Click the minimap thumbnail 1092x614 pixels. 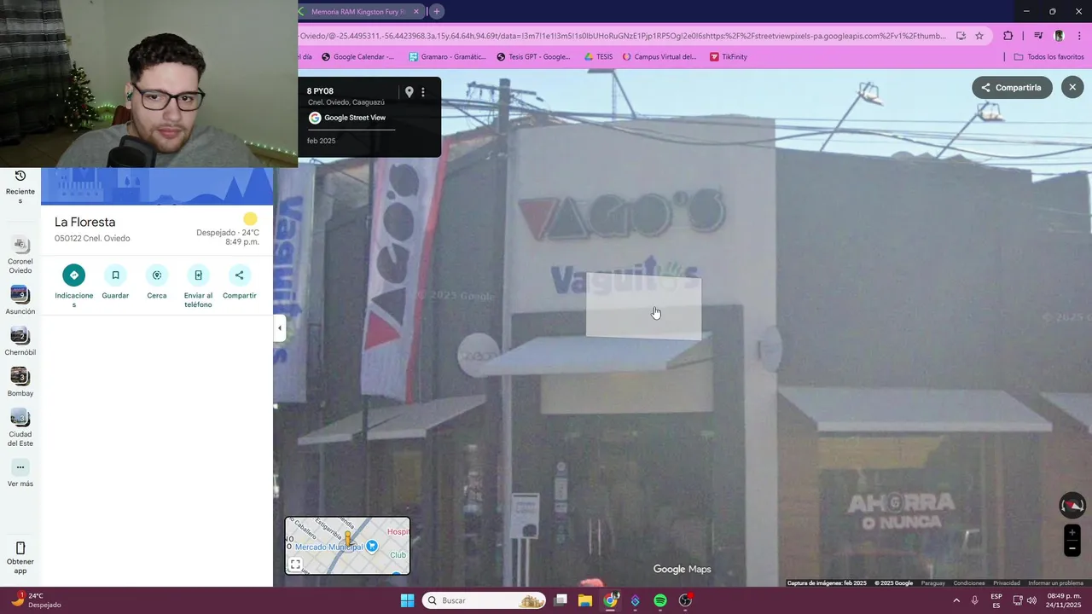tap(347, 546)
